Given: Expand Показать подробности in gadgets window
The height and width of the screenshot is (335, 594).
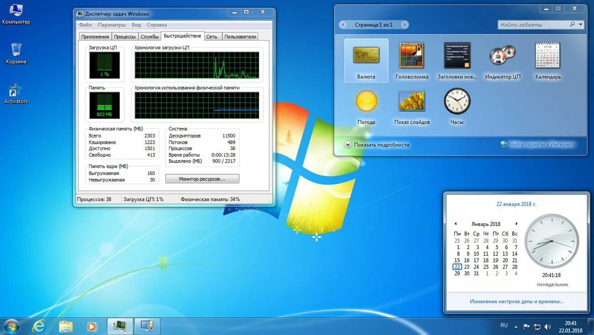Looking at the screenshot, I should (x=377, y=145).
